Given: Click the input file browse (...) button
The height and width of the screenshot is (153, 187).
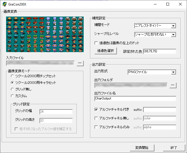Looking at the screenshot, I should [80, 63].
